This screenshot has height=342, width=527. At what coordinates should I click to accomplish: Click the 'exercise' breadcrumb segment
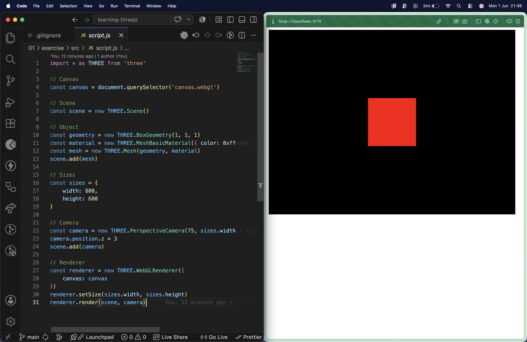(x=53, y=48)
